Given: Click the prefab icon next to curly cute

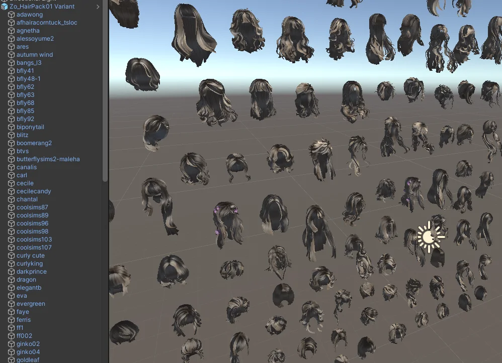Looking at the screenshot, I should coord(12,256).
